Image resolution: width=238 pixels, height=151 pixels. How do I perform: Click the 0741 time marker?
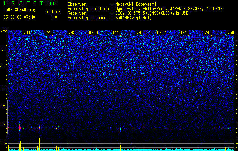coord(26,32)
